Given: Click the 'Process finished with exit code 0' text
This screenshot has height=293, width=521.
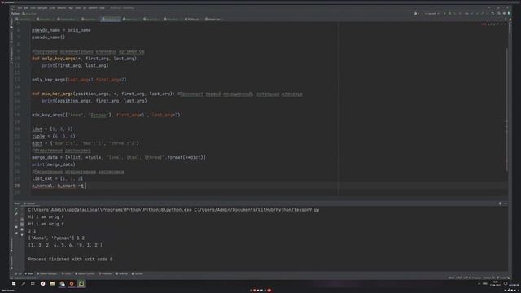Looking at the screenshot, I should 71,259.
